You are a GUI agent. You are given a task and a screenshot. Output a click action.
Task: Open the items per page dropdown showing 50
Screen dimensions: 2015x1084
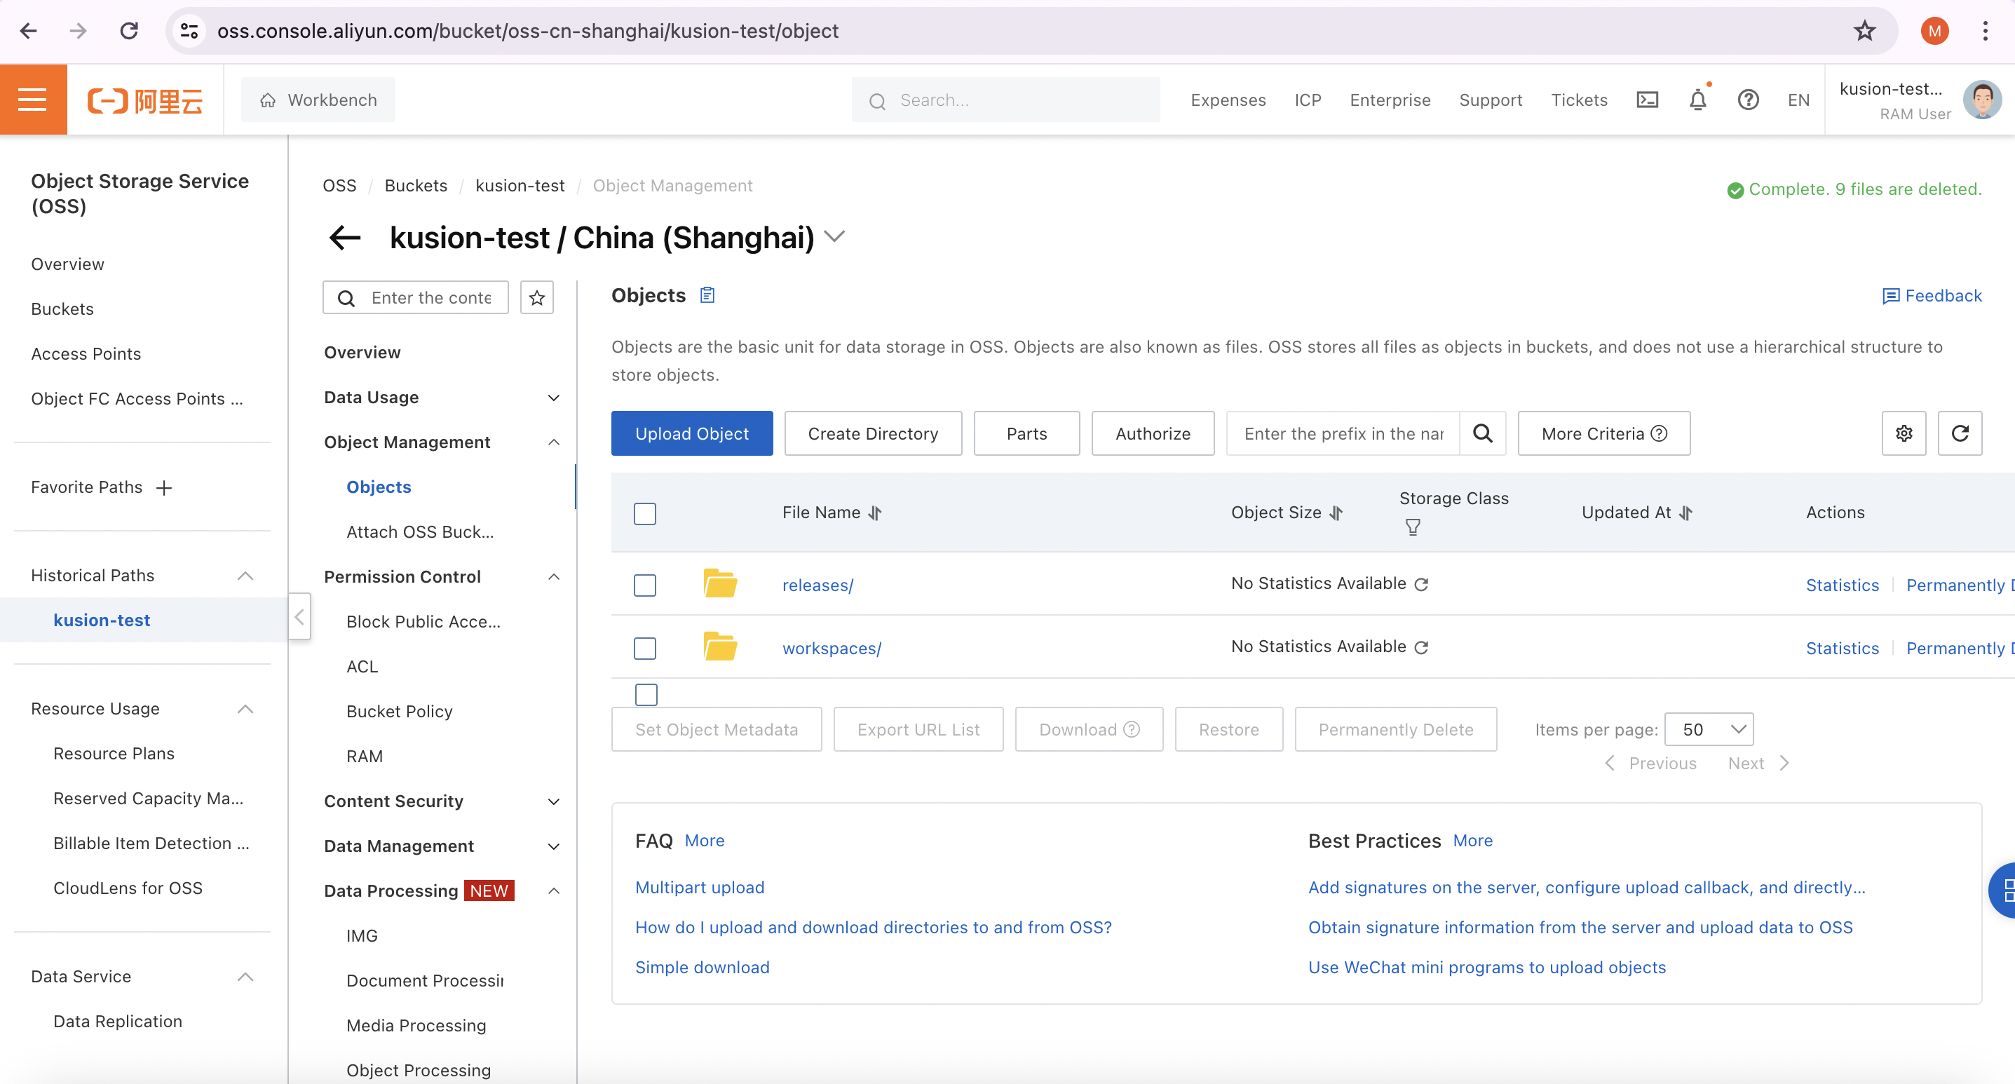pyautogui.click(x=1709, y=729)
